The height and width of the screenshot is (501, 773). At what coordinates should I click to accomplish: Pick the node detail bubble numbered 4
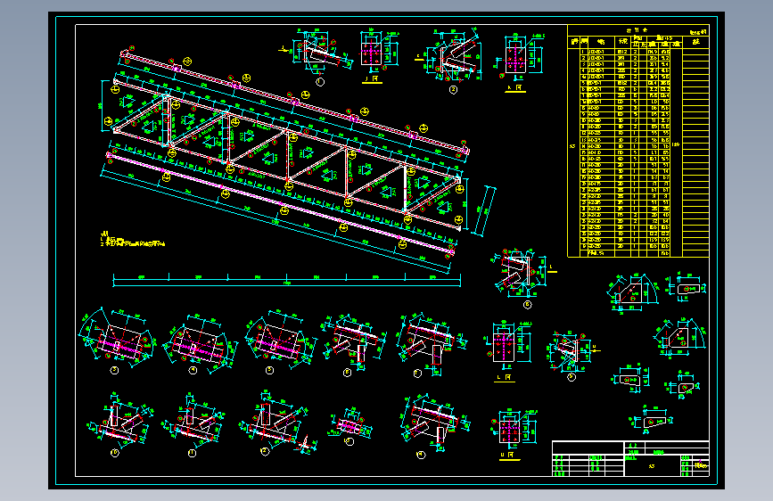point(193,370)
